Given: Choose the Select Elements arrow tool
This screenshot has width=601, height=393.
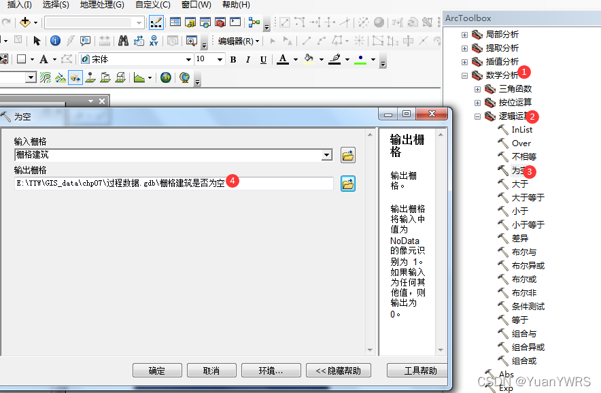Looking at the screenshot, I should [37, 41].
